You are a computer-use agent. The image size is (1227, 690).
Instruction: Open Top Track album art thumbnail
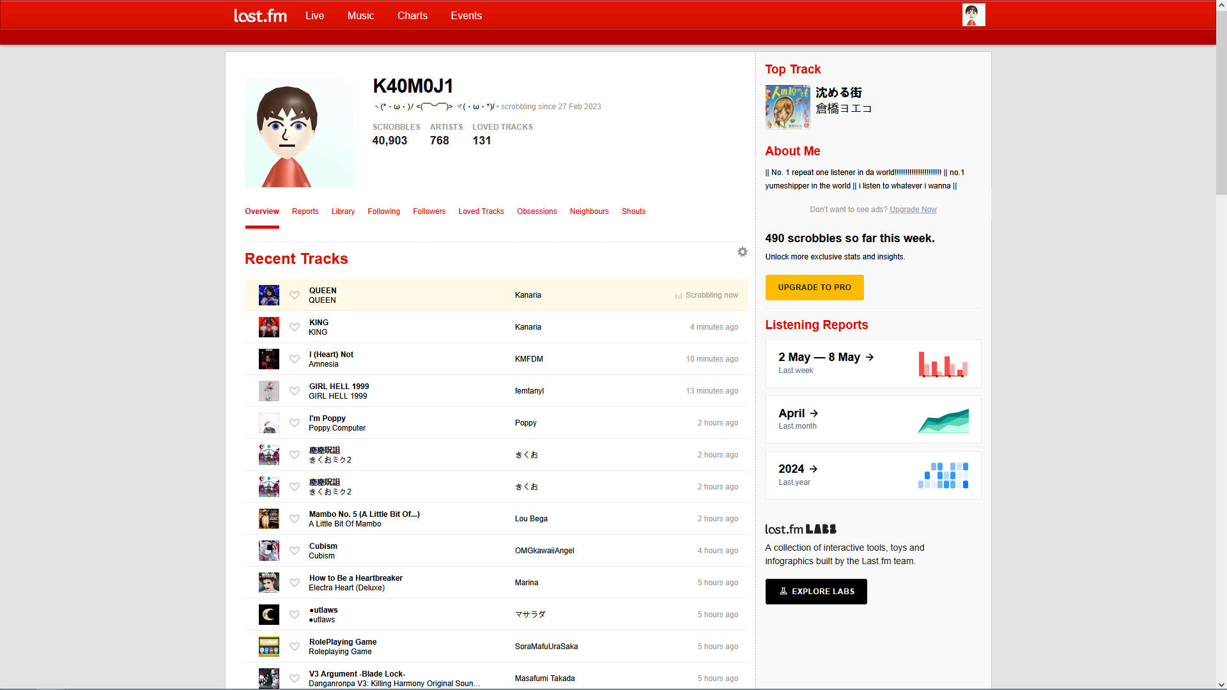787,107
